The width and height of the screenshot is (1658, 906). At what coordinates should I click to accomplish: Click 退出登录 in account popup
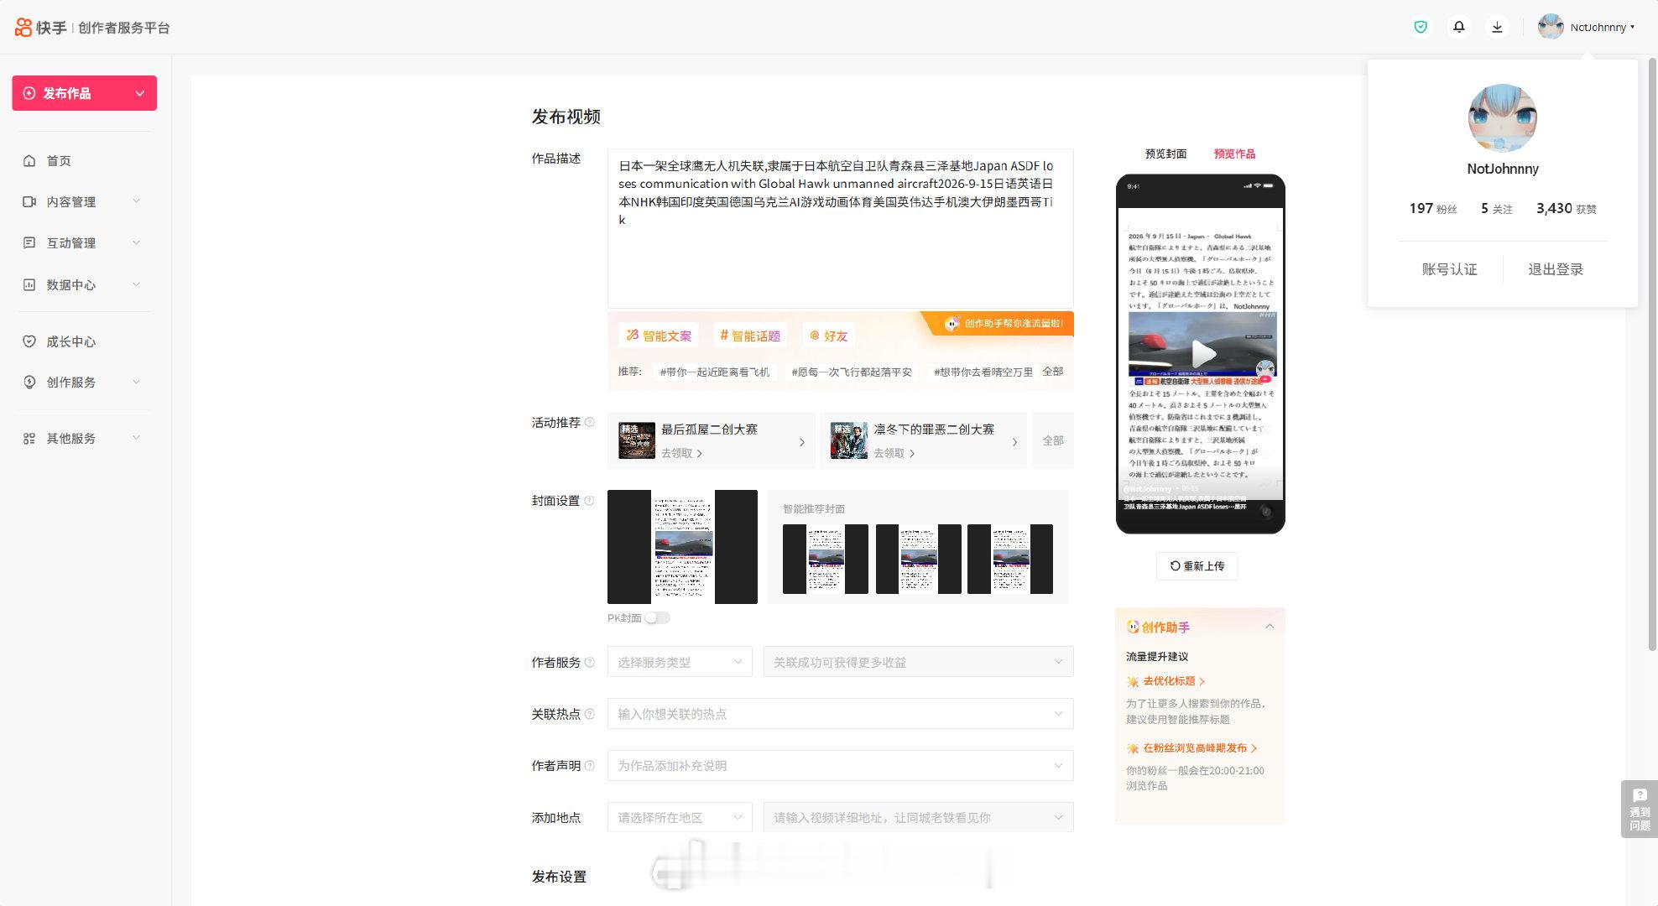[x=1555, y=269]
